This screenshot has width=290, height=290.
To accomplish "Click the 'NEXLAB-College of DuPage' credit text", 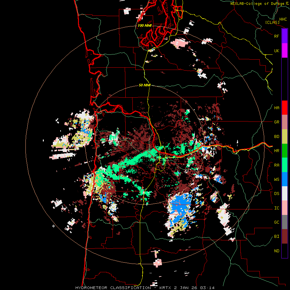I will (x=257, y=4).
